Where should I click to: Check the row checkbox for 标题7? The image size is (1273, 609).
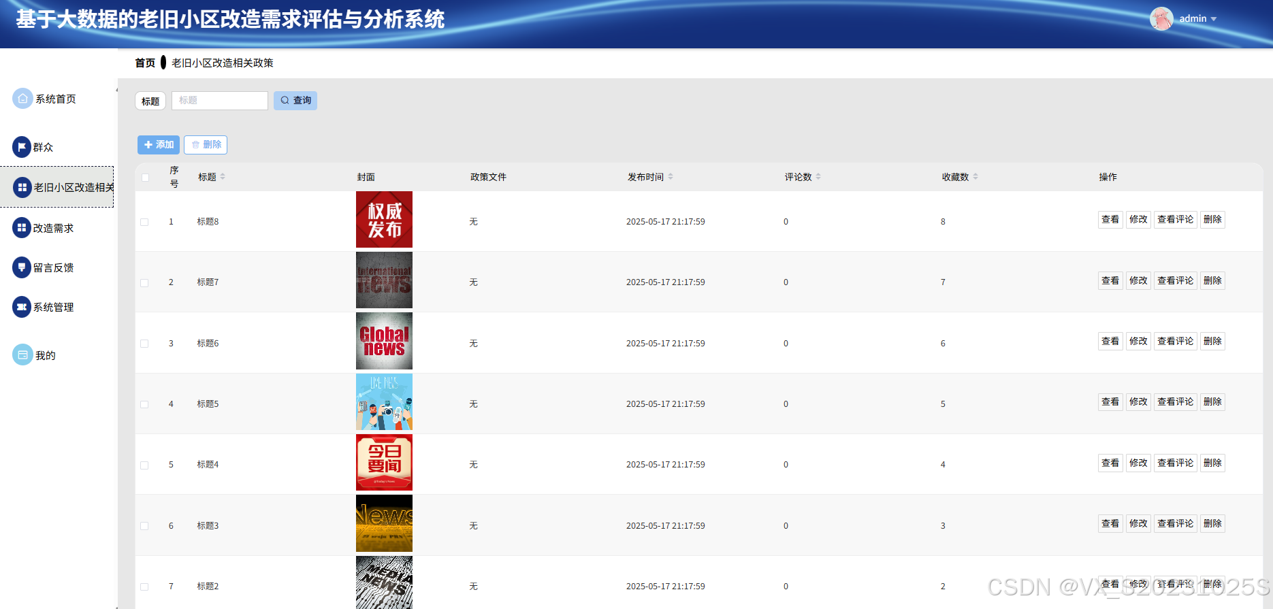pyautogui.click(x=144, y=282)
